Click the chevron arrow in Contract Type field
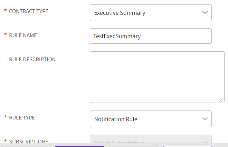Image resolution: width=228 pixels, height=147 pixels. click(x=205, y=13)
